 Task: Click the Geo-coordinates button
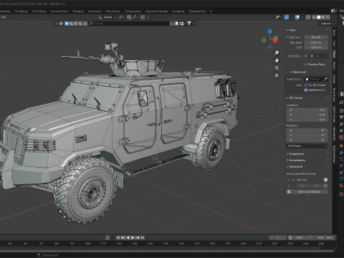coord(307,192)
